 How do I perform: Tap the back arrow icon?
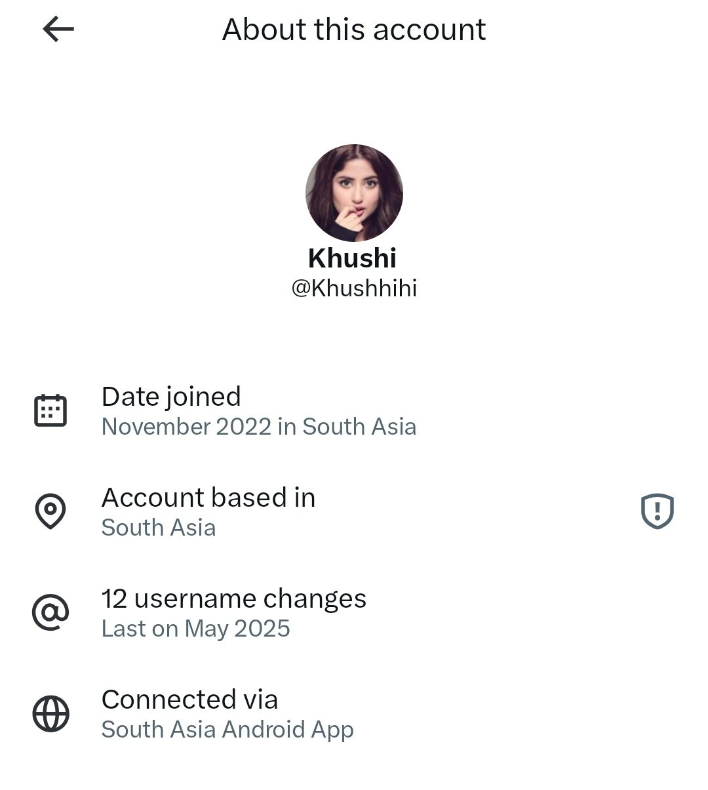(58, 30)
